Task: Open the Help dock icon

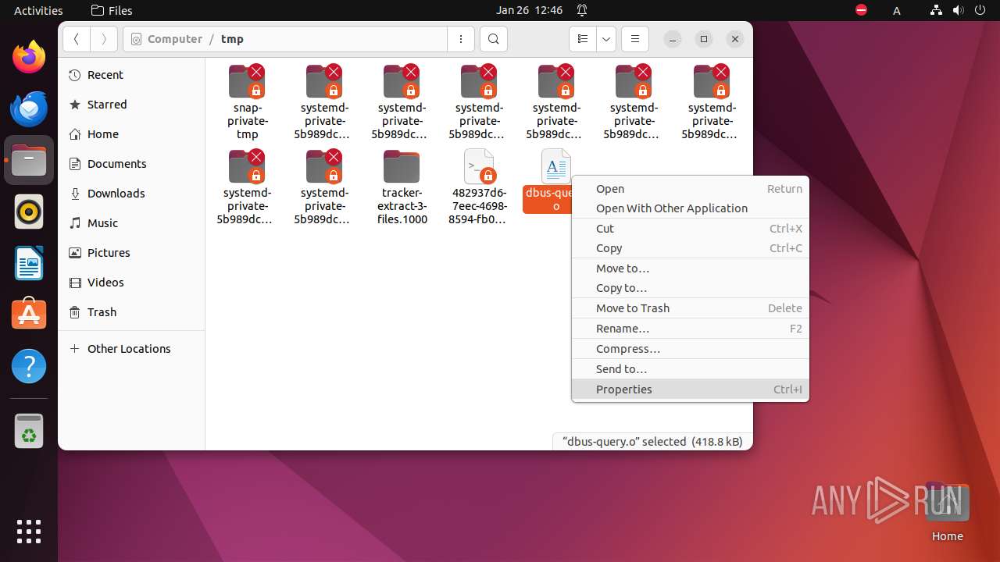Action: coord(29,366)
